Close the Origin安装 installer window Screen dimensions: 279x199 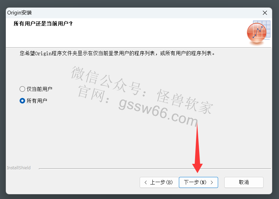click(265, 13)
